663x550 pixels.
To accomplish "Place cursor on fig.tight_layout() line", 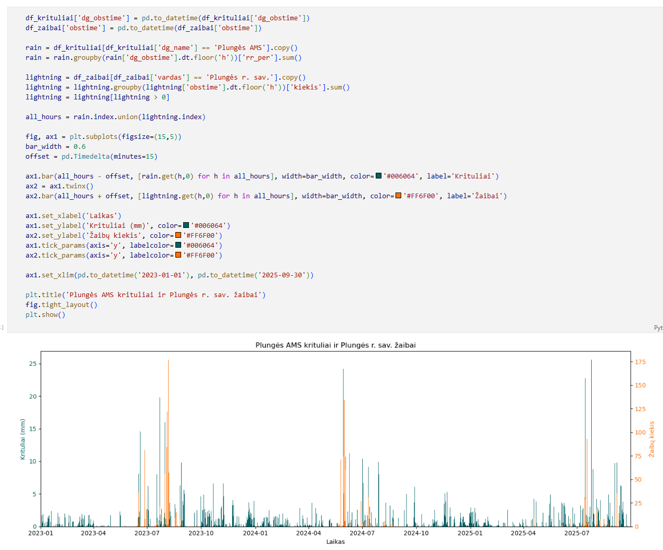I will (61, 305).
